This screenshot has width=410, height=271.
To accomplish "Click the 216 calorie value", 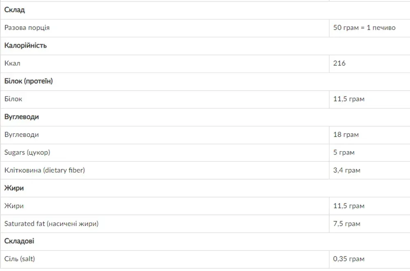I will tap(339, 63).
